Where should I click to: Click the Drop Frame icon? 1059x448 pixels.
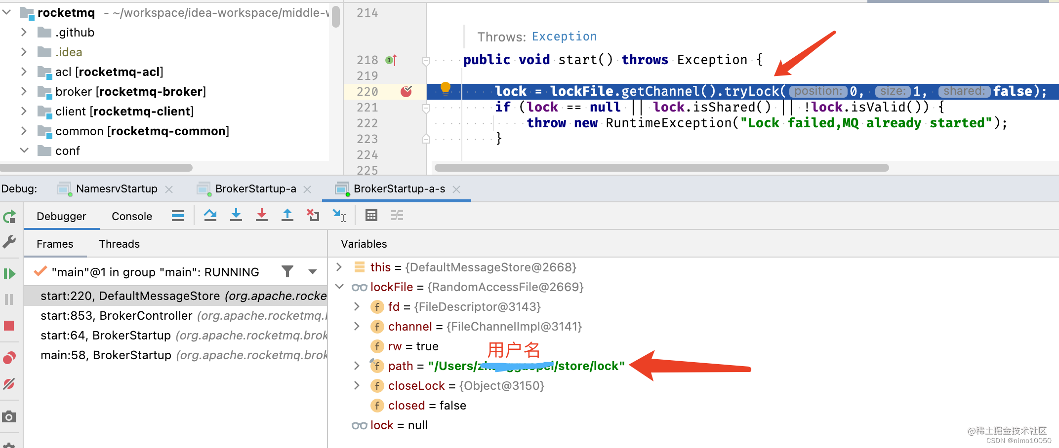click(313, 216)
